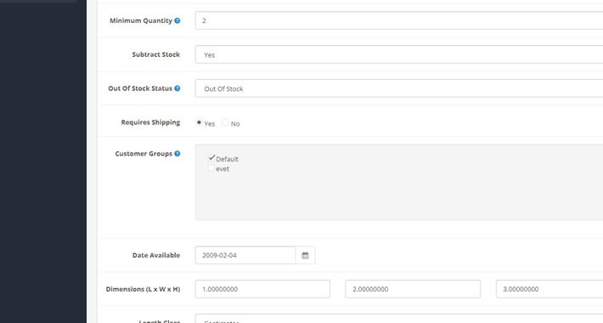Open the Date Available calendar picker

coord(306,255)
